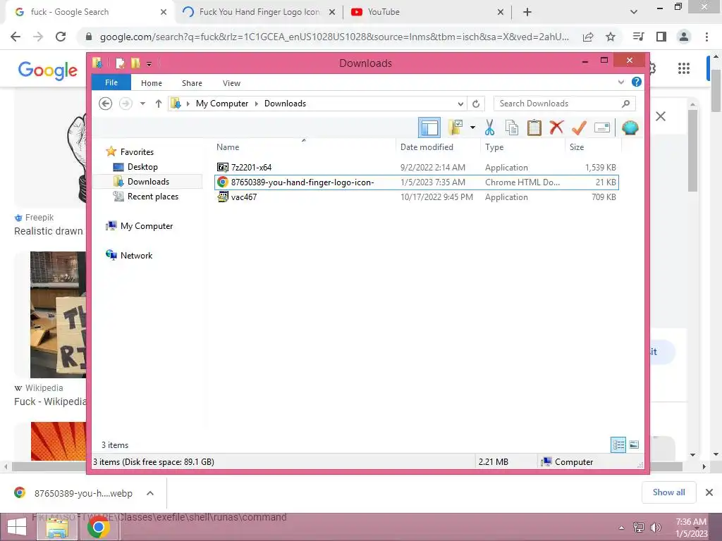This screenshot has width=722, height=541.
Task: Open Explorer help question mark icon
Action: click(637, 82)
